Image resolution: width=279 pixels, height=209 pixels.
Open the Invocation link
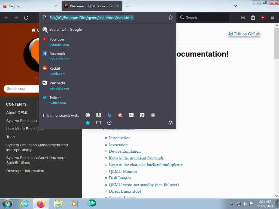118,145
